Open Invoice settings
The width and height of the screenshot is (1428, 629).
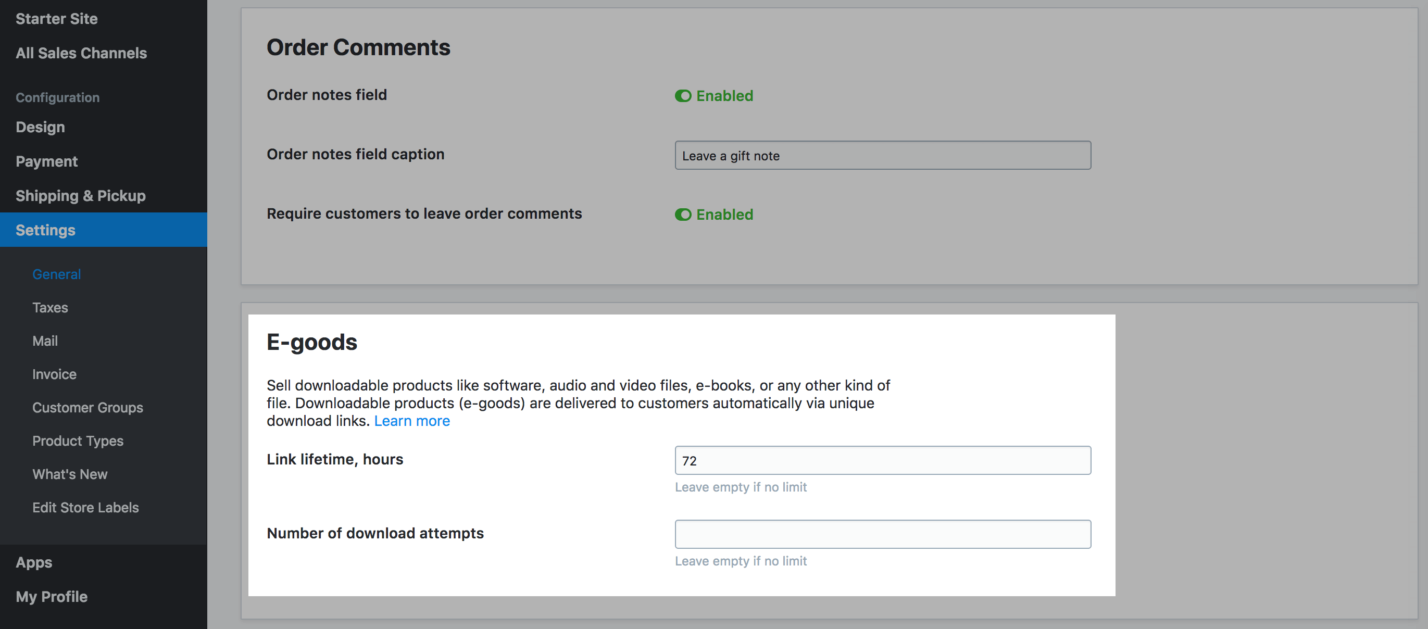pos(54,374)
